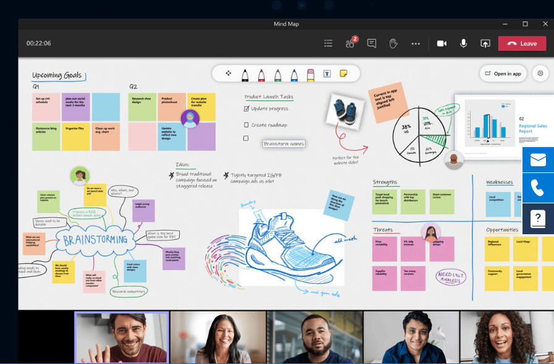This screenshot has height=364, width=554.
Task: Select the text box tool
Action: click(327, 74)
